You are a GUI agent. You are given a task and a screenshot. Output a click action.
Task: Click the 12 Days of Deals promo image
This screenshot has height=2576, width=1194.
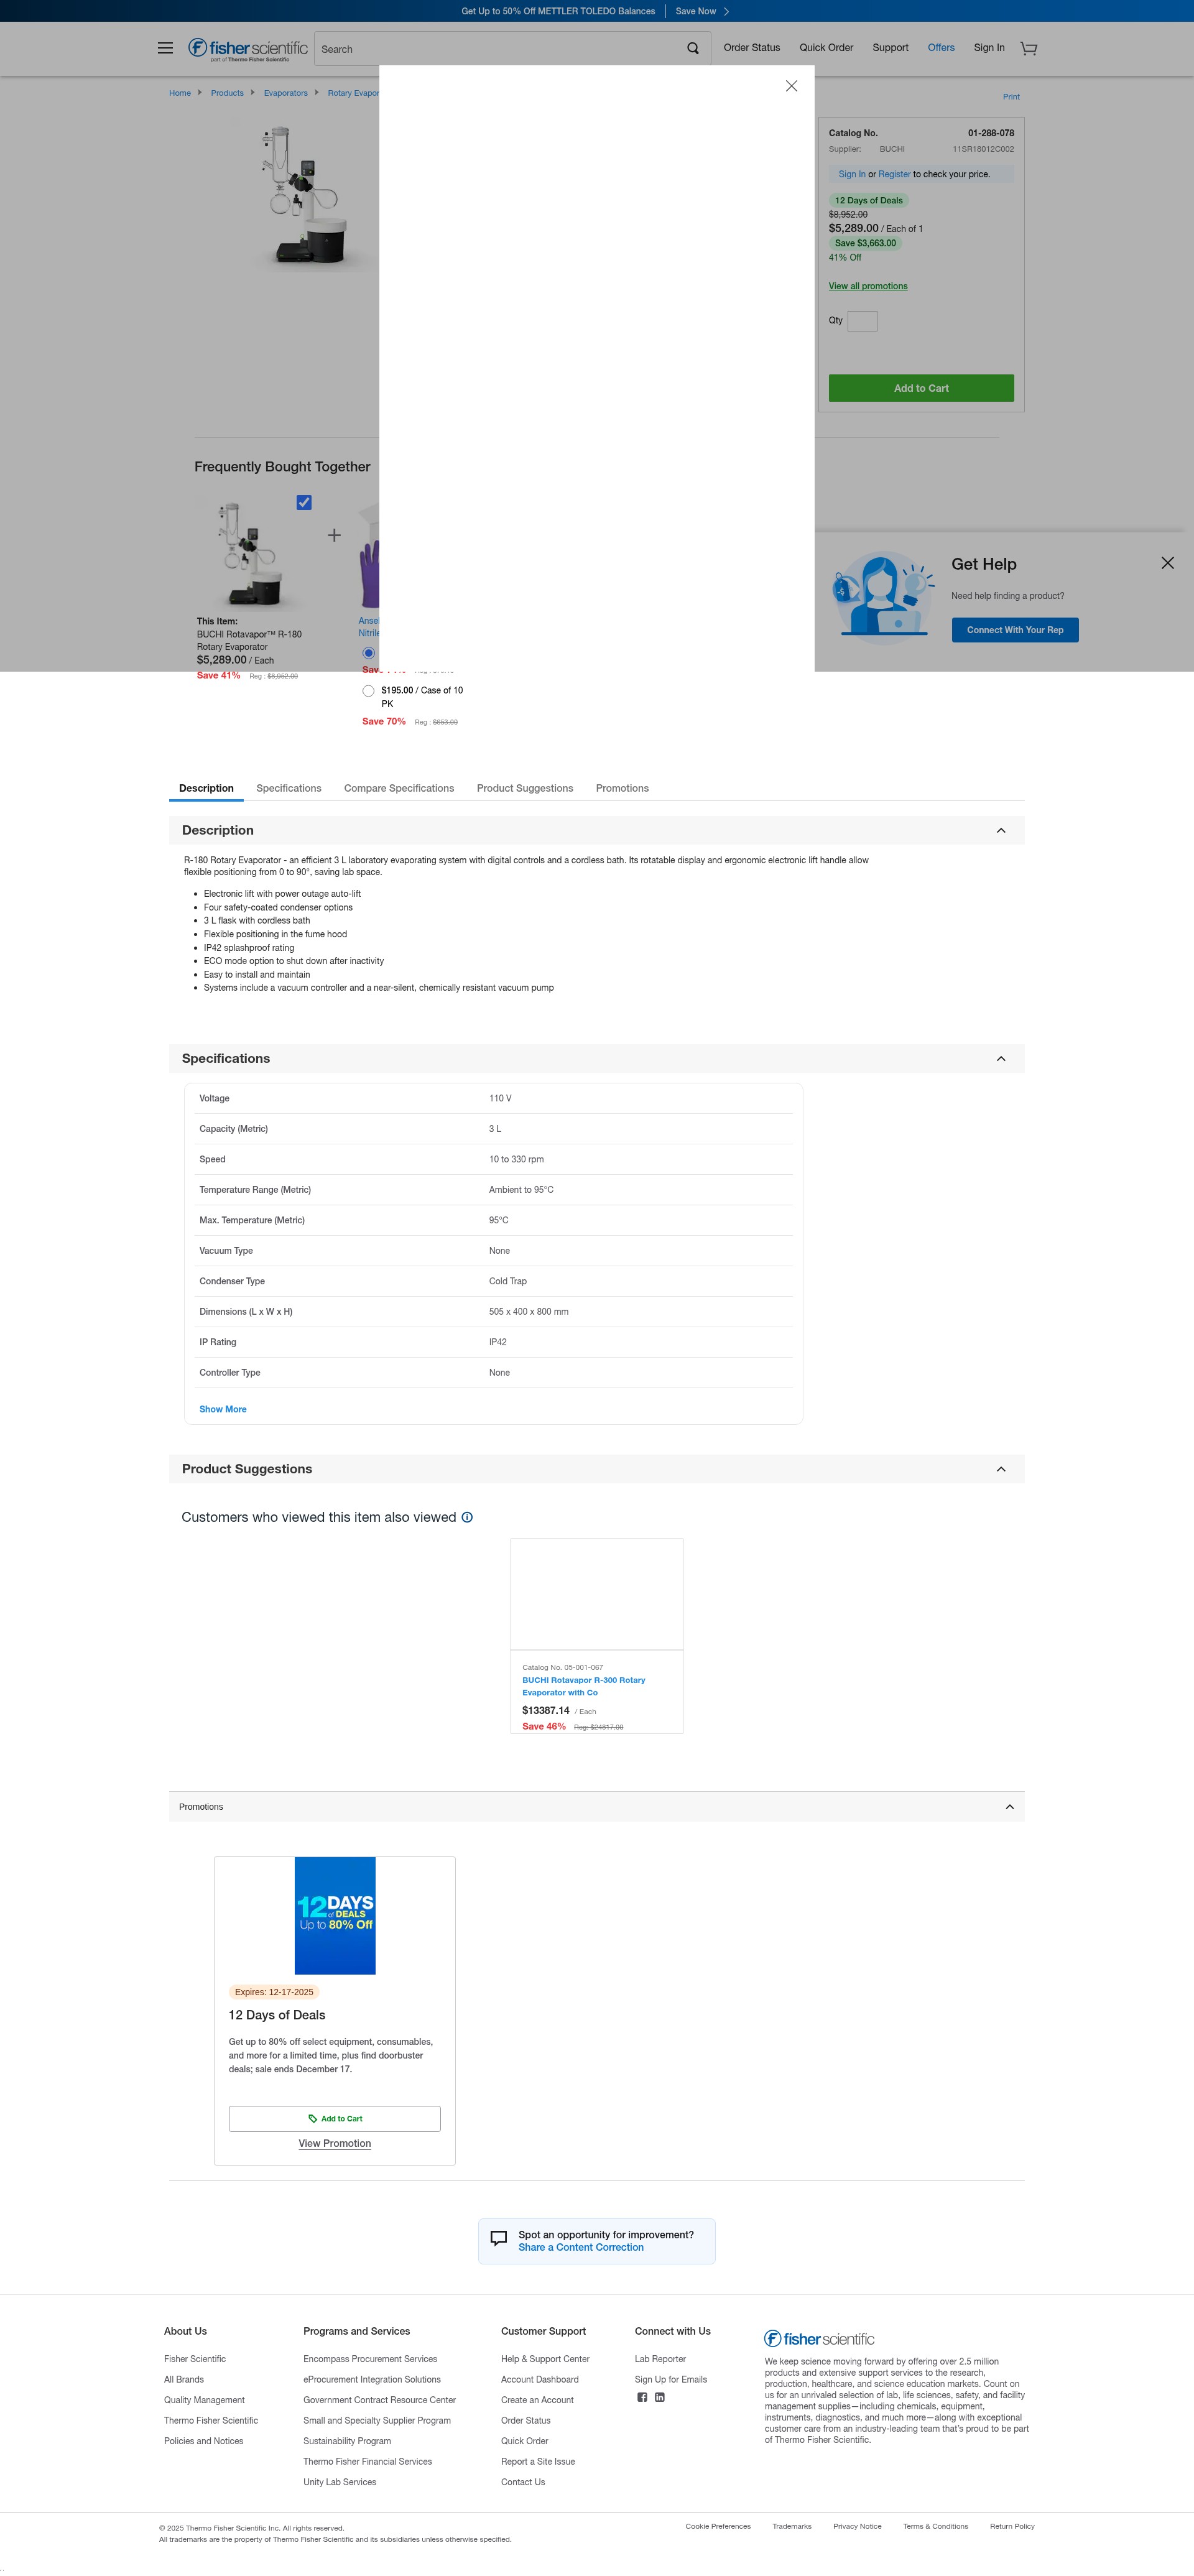335,1916
